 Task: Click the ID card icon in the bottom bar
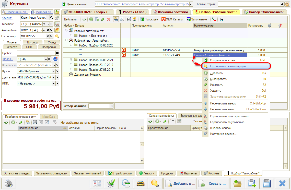pyautogui.click(x=97, y=184)
